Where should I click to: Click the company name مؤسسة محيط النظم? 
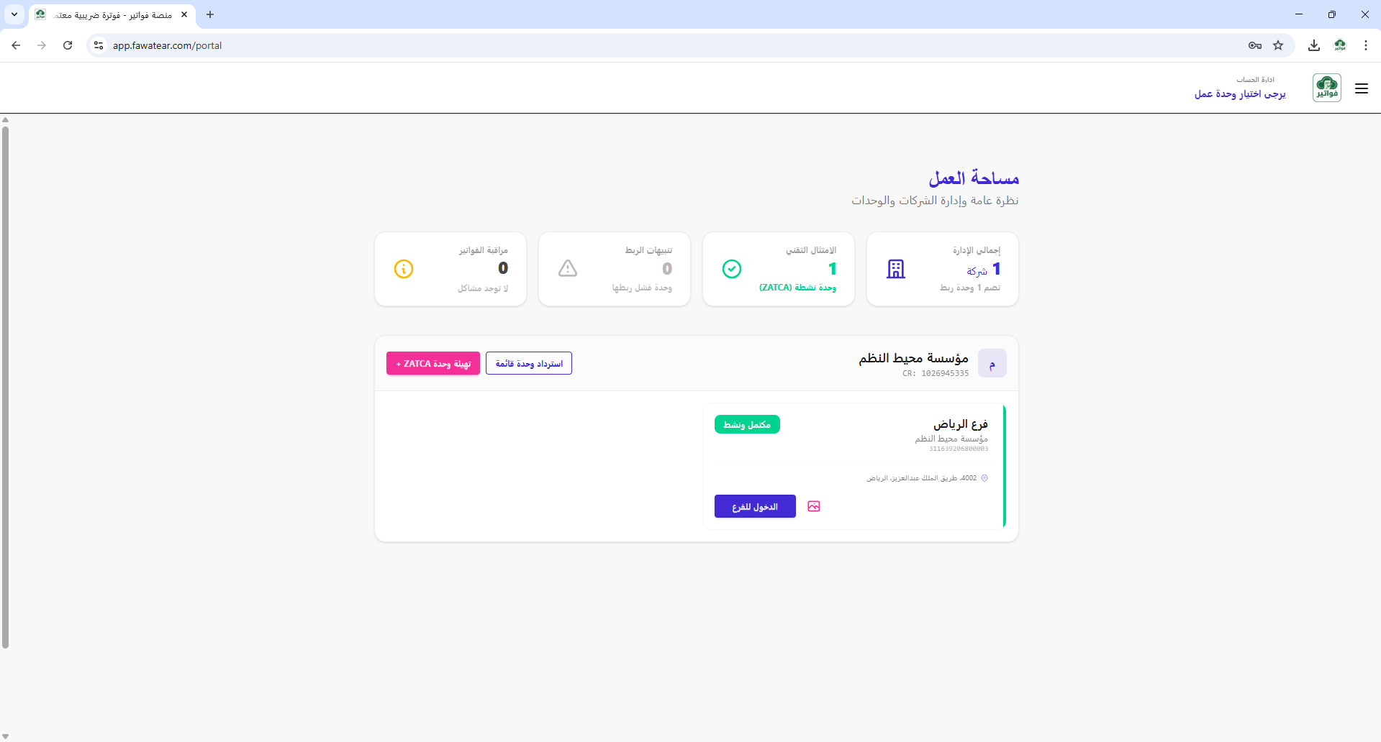click(x=913, y=358)
